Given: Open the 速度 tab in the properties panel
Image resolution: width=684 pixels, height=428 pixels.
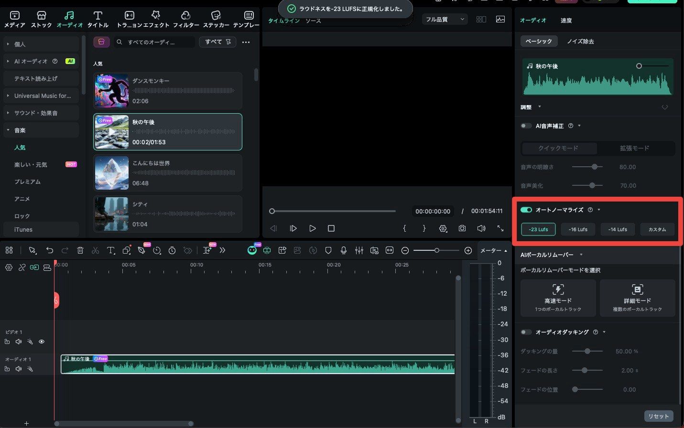Looking at the screenshot, I should tap(566, 21).
